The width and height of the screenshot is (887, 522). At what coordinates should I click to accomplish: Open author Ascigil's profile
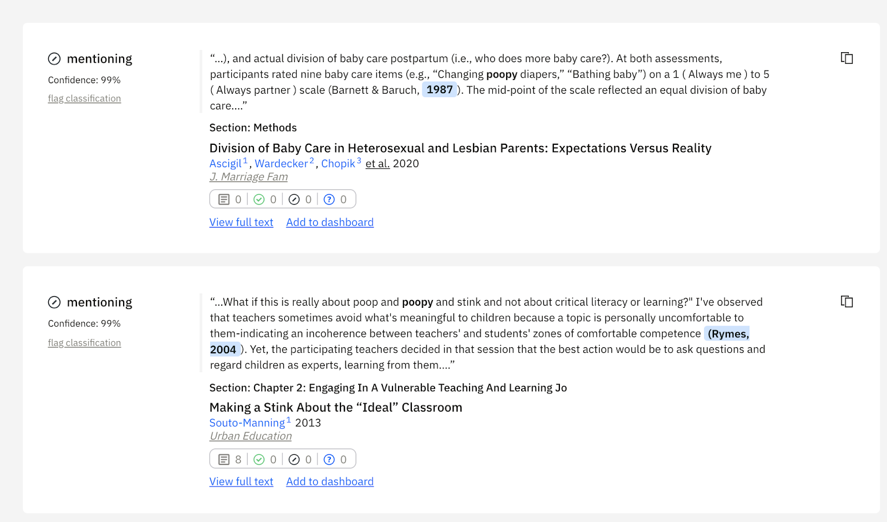pyautogui.click(x=225, y=164)
